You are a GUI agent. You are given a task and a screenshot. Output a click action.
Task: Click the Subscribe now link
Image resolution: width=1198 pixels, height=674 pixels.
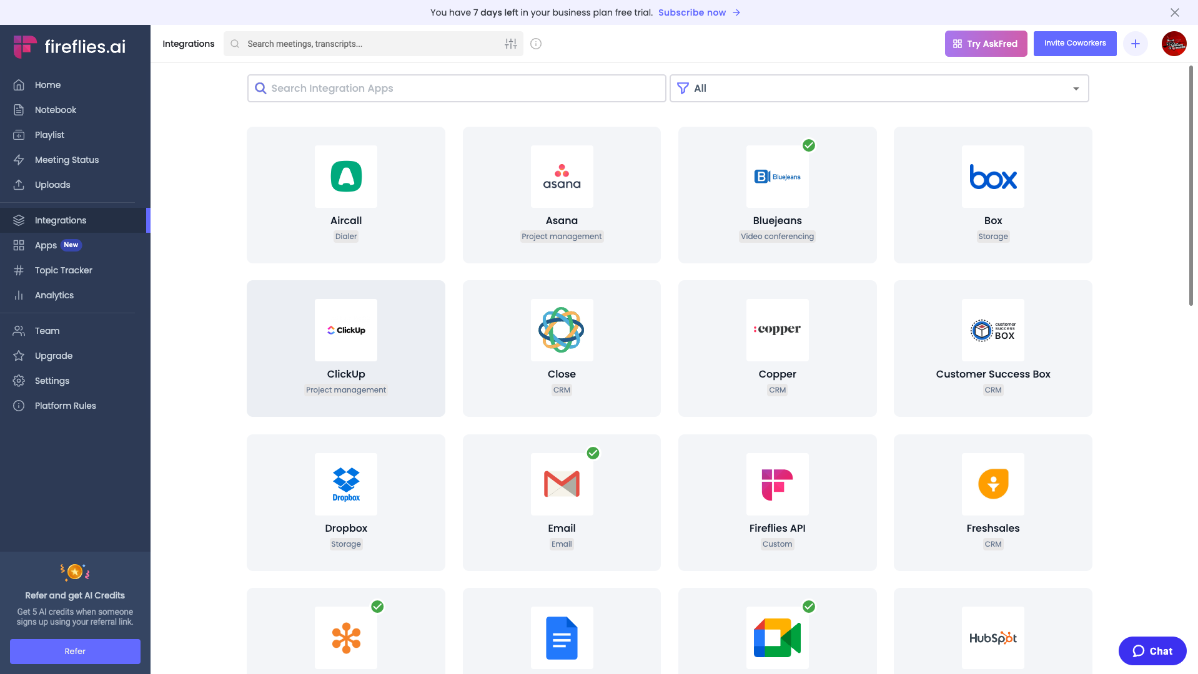pyautogui.click(x=691, y=12)
